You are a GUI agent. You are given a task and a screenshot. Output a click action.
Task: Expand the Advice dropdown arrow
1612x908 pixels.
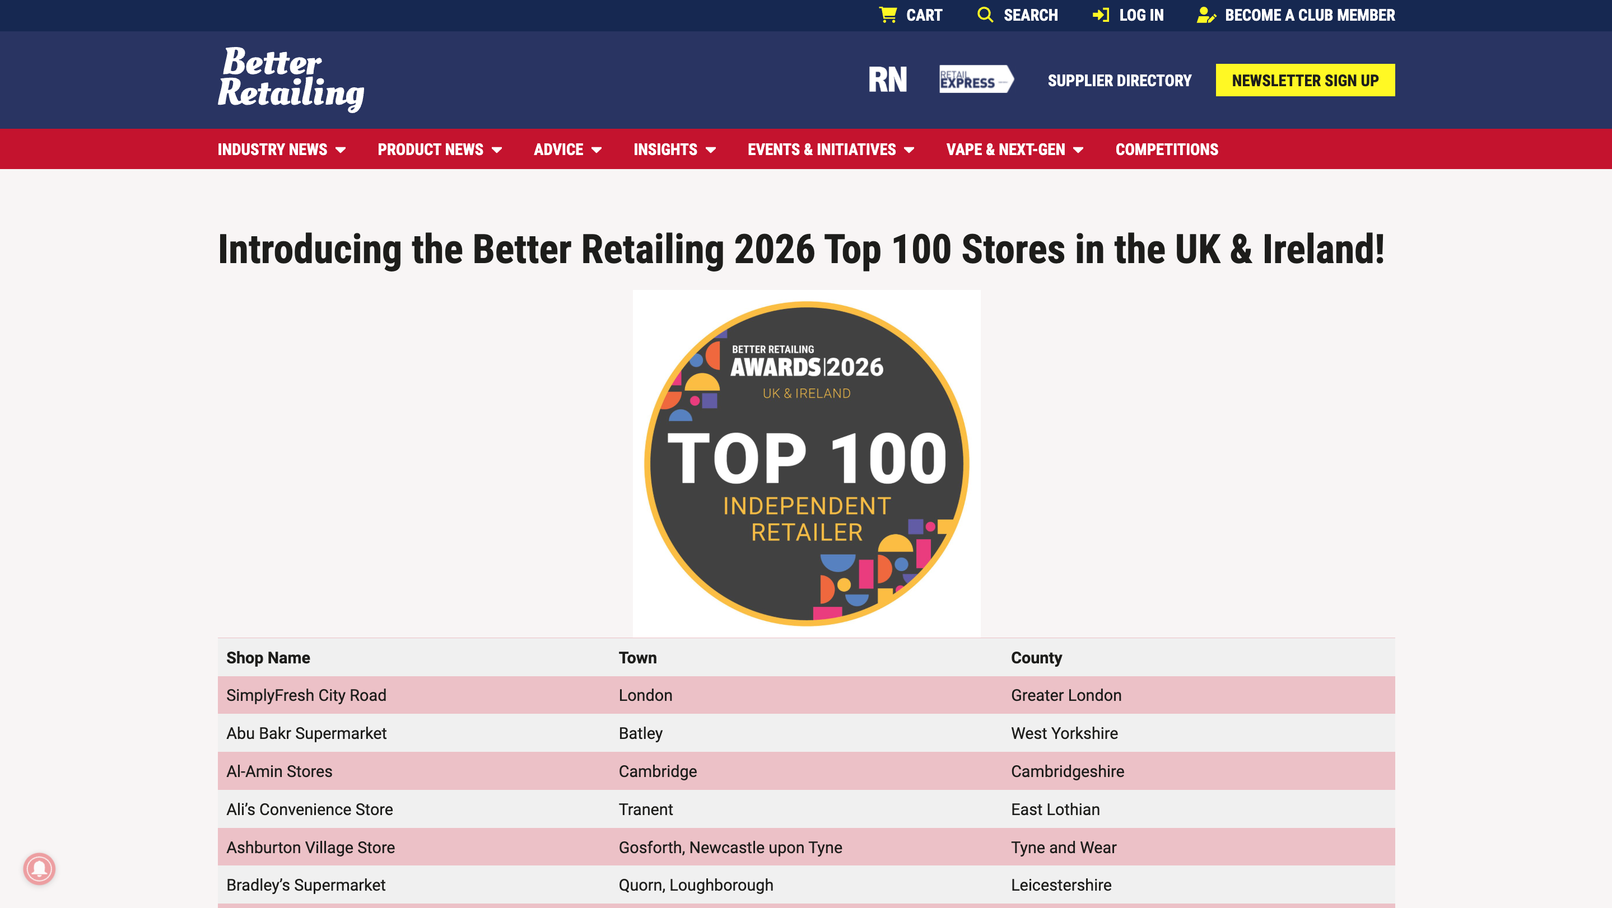(597, 150)
